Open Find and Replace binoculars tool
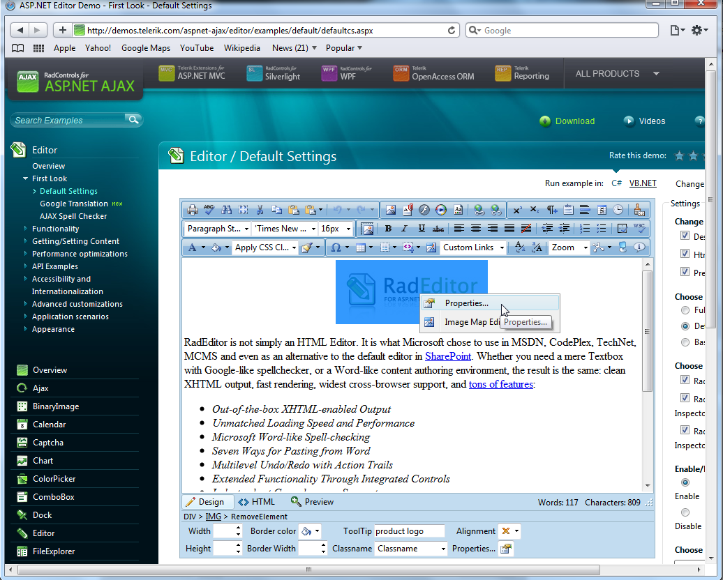Image resolution: width=723 pixels, height=580 pixels. 226,210
